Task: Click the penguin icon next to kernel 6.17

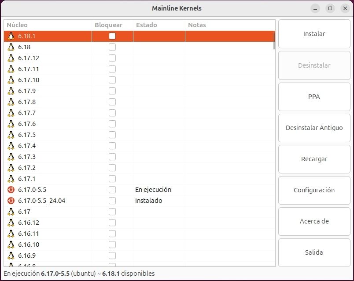Action: [11, 212]
